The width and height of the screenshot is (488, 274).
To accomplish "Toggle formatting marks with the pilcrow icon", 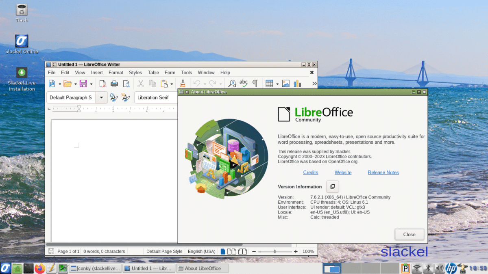I will coord(255,84).
